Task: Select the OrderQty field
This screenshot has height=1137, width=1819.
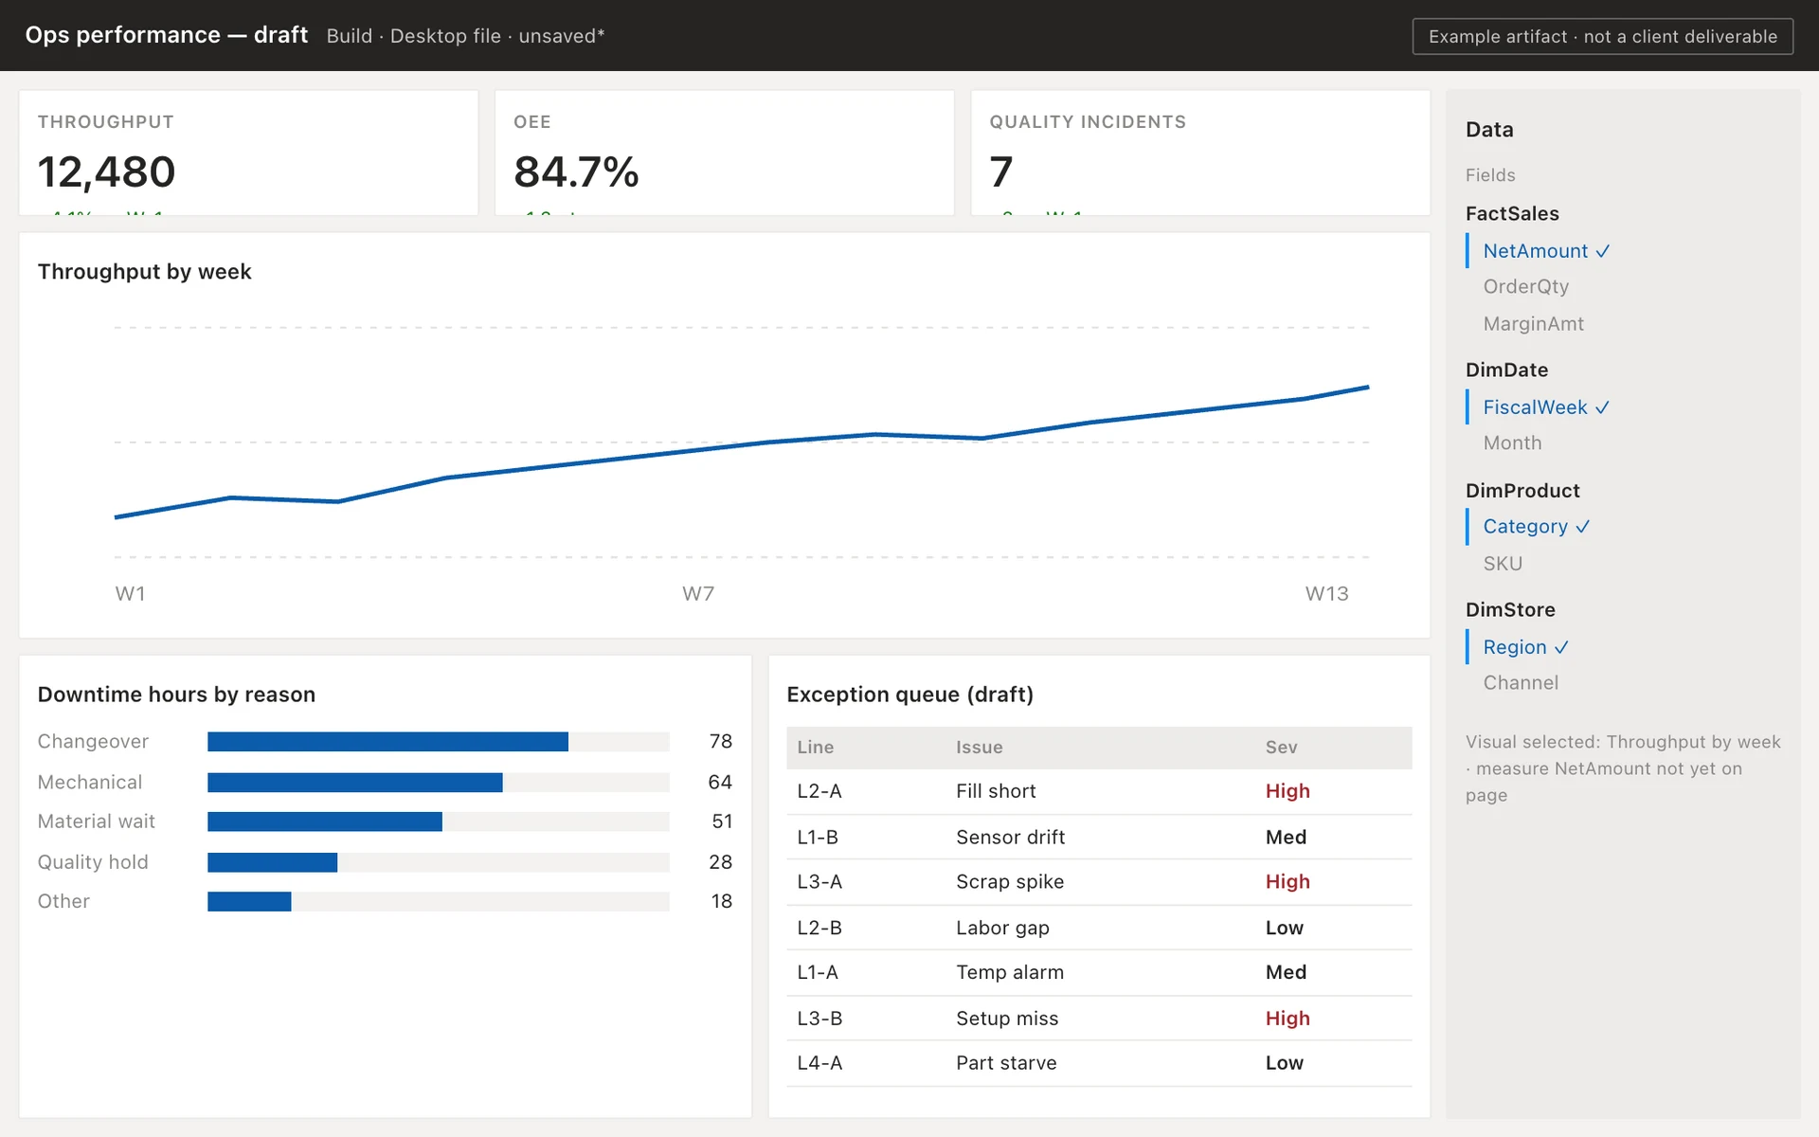Action: 1525,286
